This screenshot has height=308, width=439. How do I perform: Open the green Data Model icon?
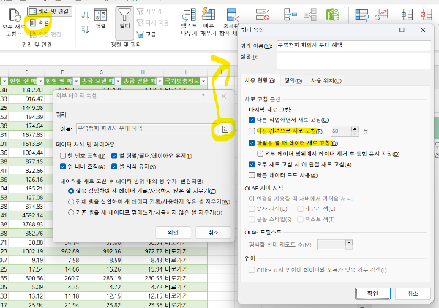coord(332,15)
